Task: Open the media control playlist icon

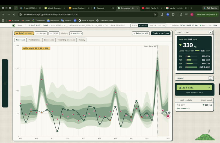Action: 186,14
